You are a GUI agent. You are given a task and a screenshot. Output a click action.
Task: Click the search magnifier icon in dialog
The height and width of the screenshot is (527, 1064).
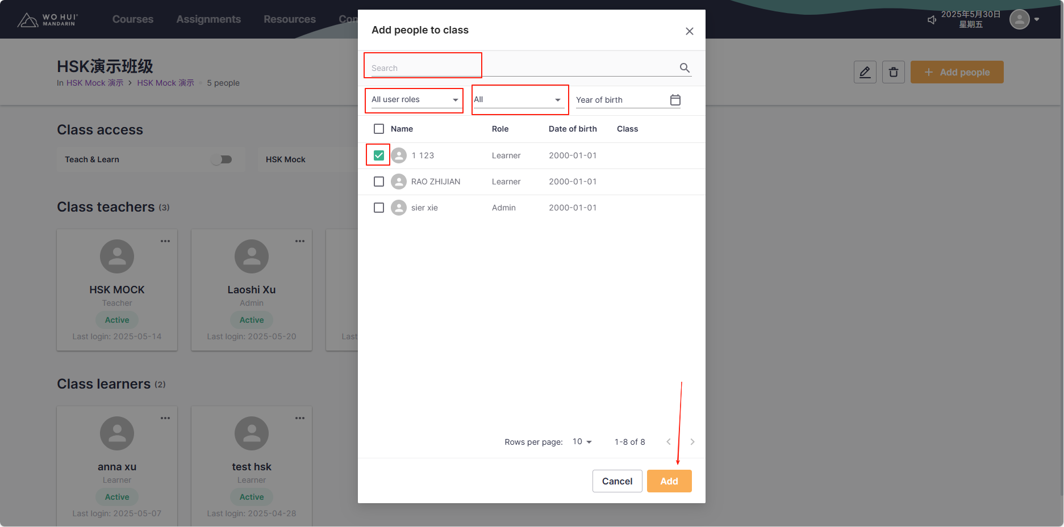[x=685, y=68]
